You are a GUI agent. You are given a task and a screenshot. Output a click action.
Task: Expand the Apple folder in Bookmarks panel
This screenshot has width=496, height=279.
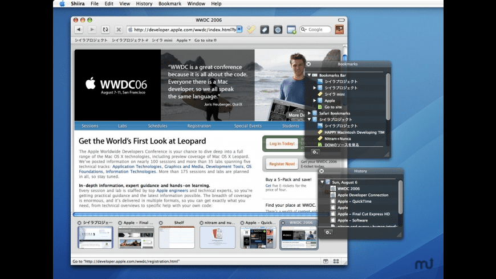pos(315,100)
